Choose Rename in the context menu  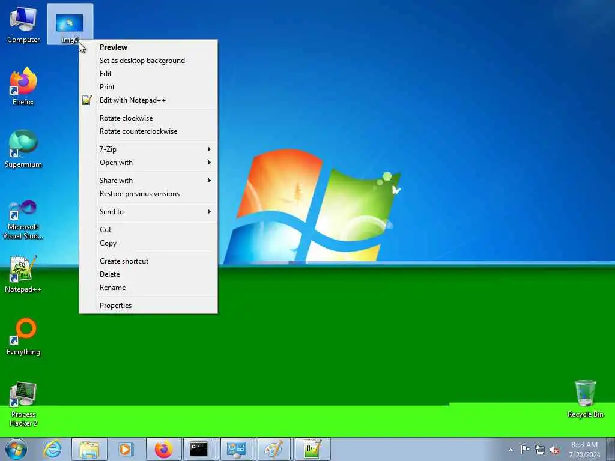[148, 288]
